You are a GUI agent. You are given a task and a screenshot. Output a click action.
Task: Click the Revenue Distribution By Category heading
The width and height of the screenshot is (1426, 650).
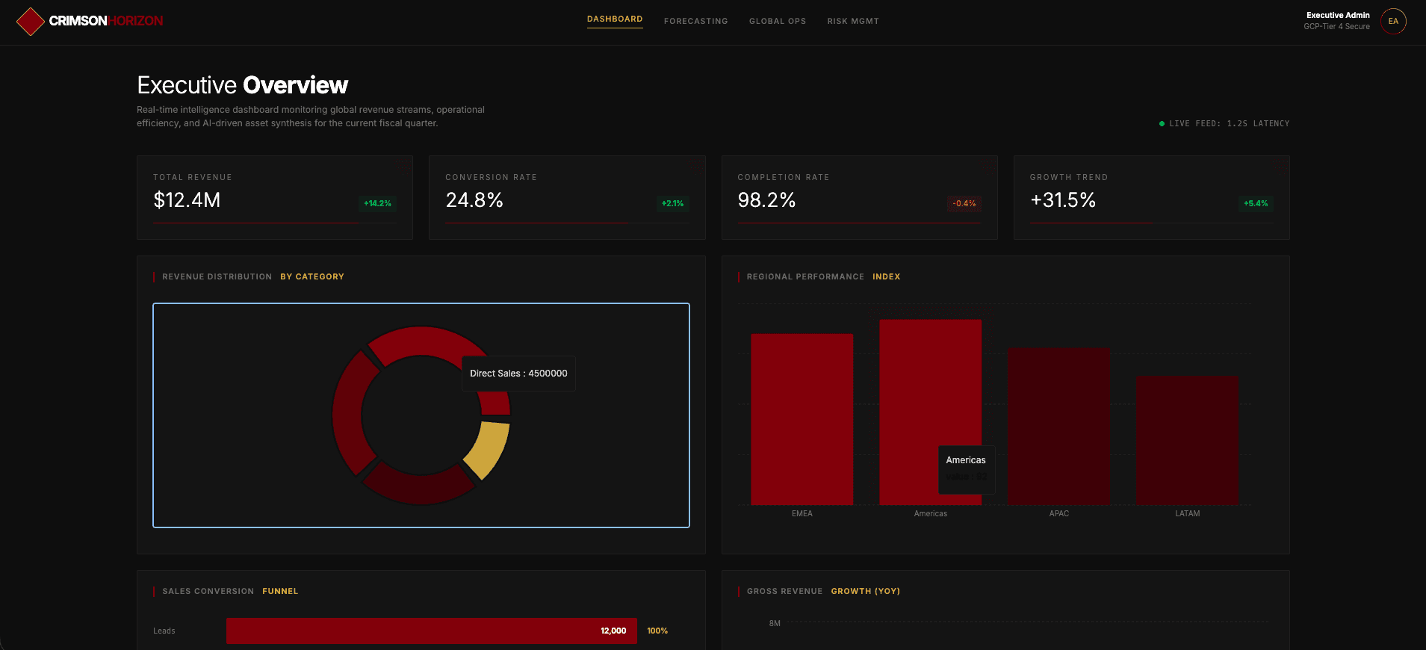tap(253, 277)
